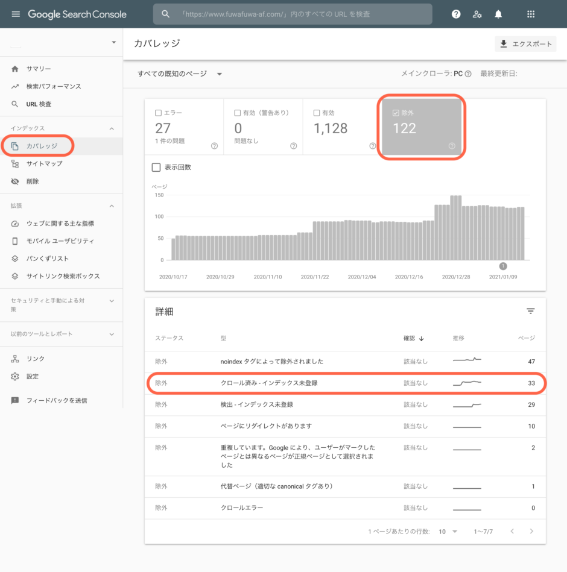Viewport: 567px width, 572px height.
Task: Click the layers icon beside サイトリンク検索ボックス
Action: click(15, 276)
